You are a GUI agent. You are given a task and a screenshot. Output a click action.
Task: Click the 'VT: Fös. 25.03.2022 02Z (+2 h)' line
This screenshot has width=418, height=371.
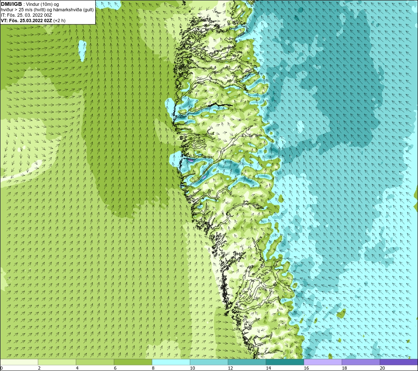[33, 20]
